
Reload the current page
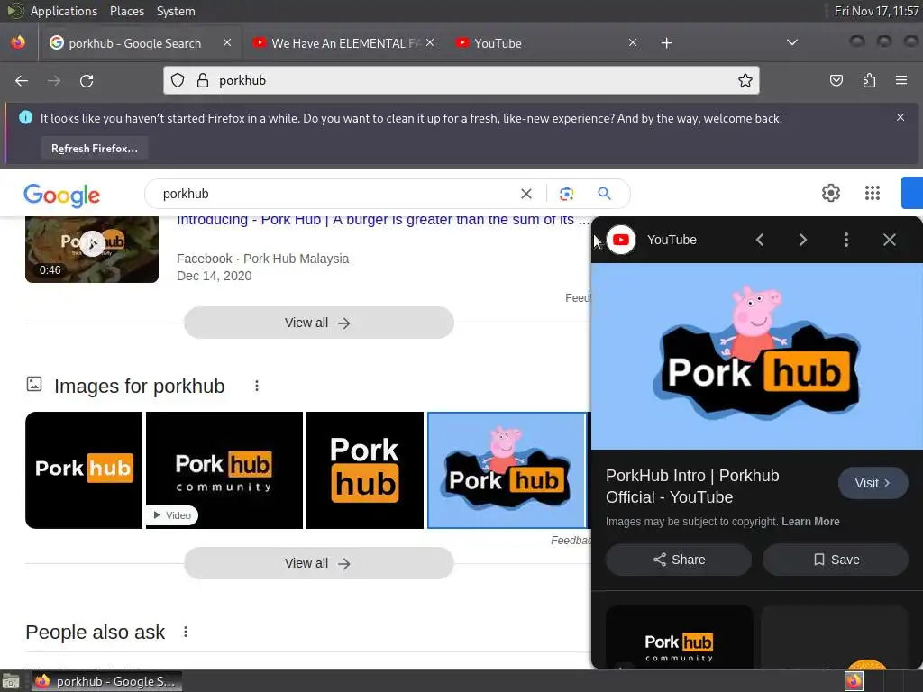pos(87,80)
